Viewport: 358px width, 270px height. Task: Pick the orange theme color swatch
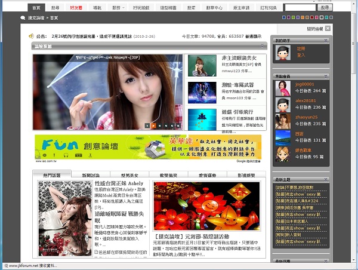[x=303, y=17]
